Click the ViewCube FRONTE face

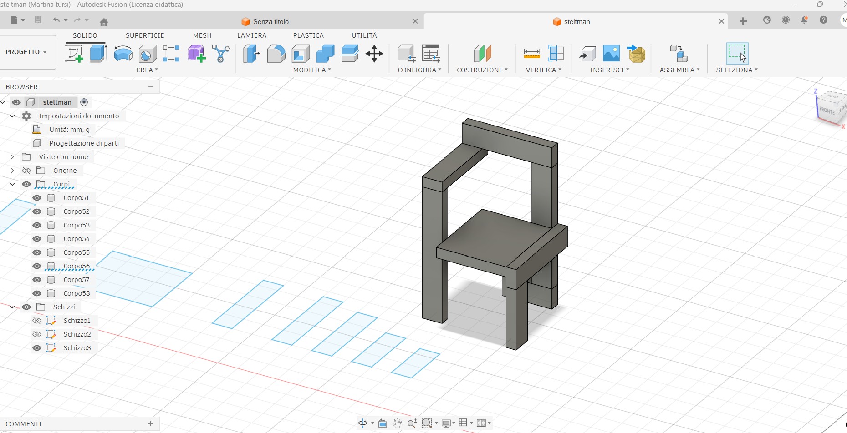click(x=827, y=111)
